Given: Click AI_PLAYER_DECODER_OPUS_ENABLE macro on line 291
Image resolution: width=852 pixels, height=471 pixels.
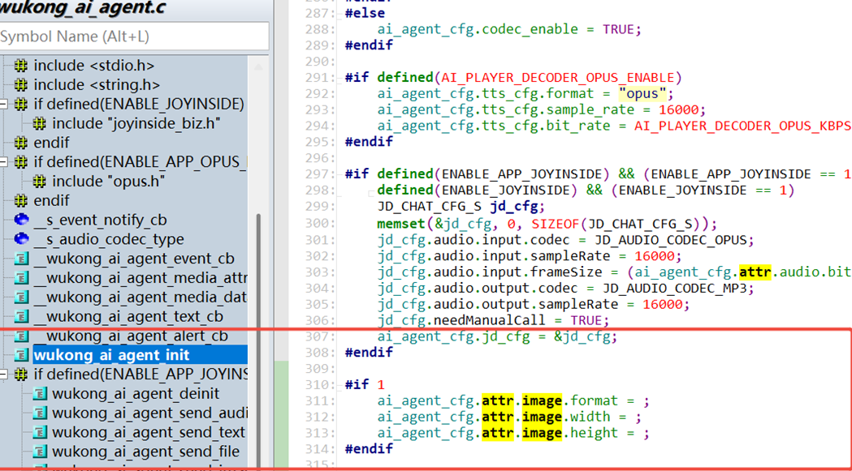Looking at the screenshot, I should tap(558, 77).
